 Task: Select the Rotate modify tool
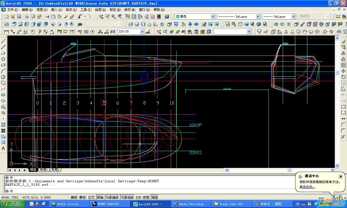pyautogui.click(x=343, y=77)
